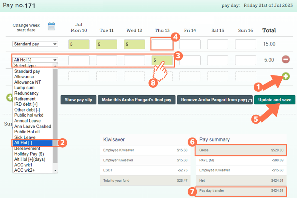
Task: Click "Make this Aroha Pangari's final pay"
Action: point(136,99)
